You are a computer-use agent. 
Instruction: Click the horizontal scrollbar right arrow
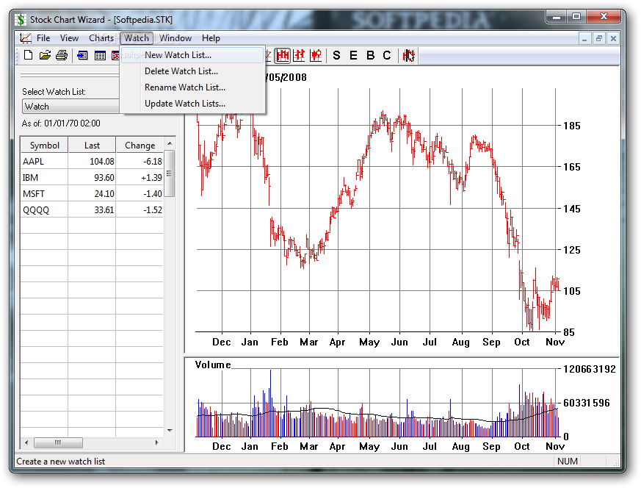[x=157, y=442]
